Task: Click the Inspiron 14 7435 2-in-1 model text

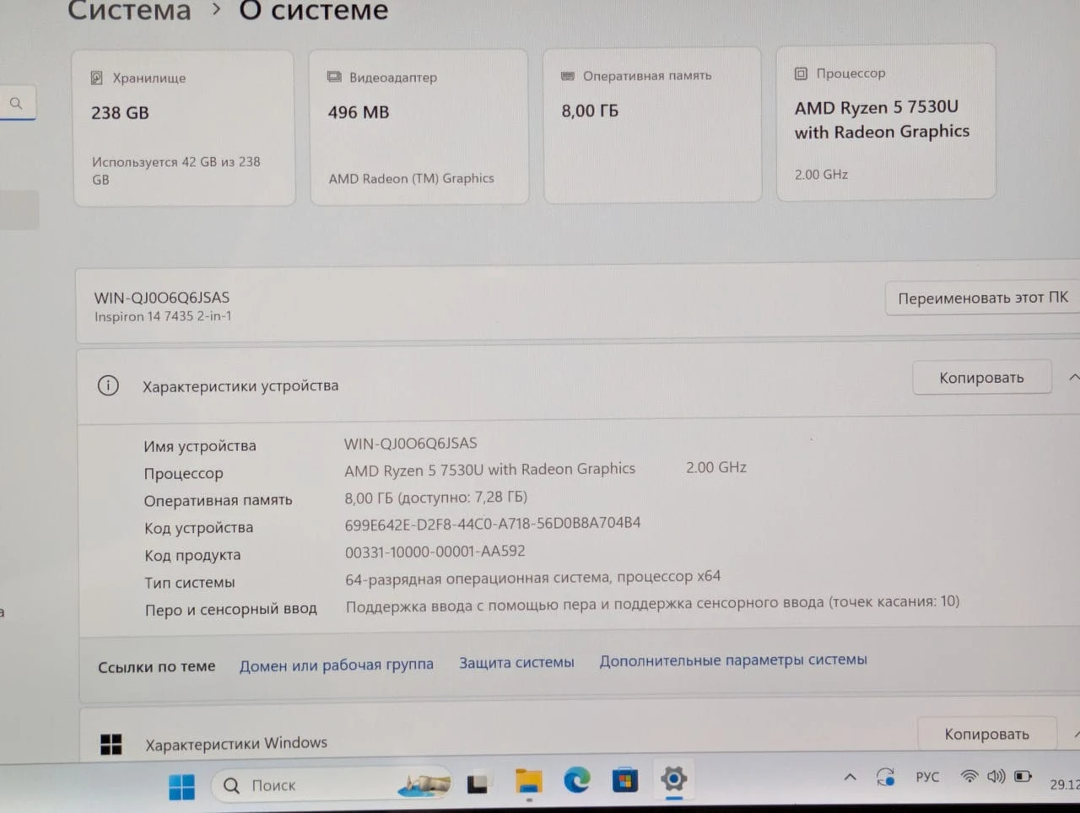Action: (x=163, y=316)
